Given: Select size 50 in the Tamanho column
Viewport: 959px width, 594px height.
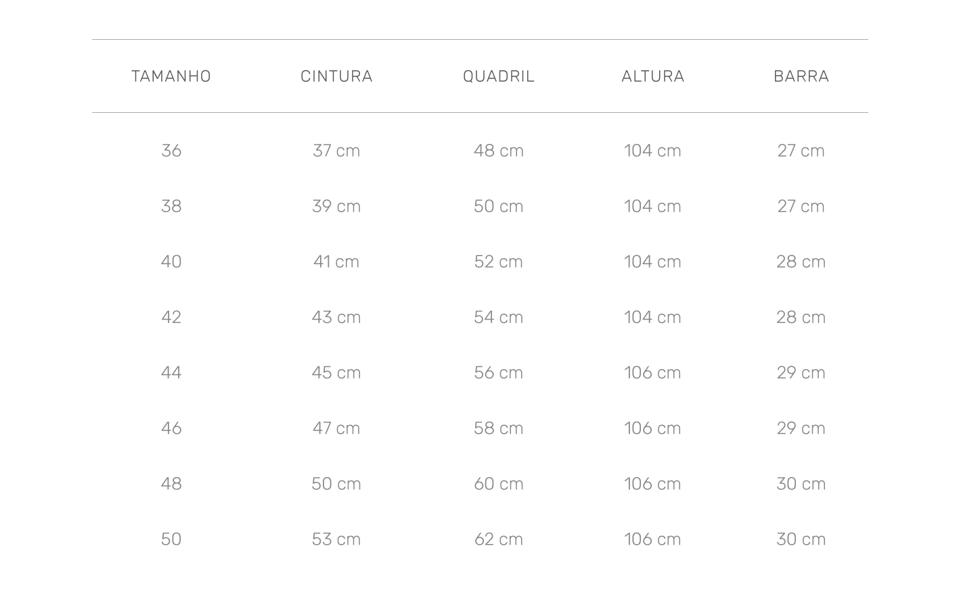Looking at the screenshot, I should (x=171, y=539).
